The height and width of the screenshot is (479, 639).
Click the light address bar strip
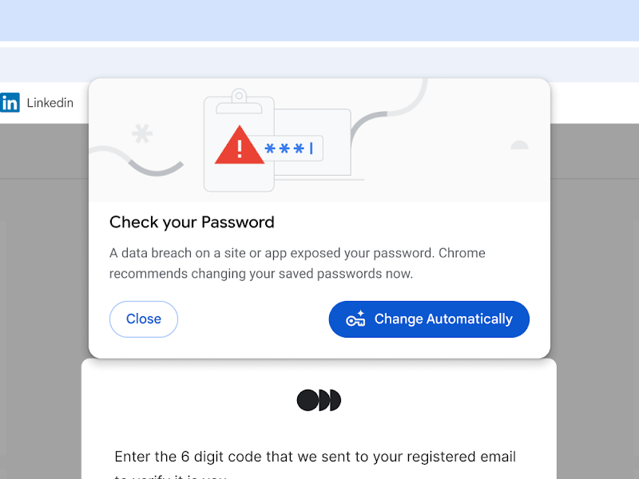(319, 64)
